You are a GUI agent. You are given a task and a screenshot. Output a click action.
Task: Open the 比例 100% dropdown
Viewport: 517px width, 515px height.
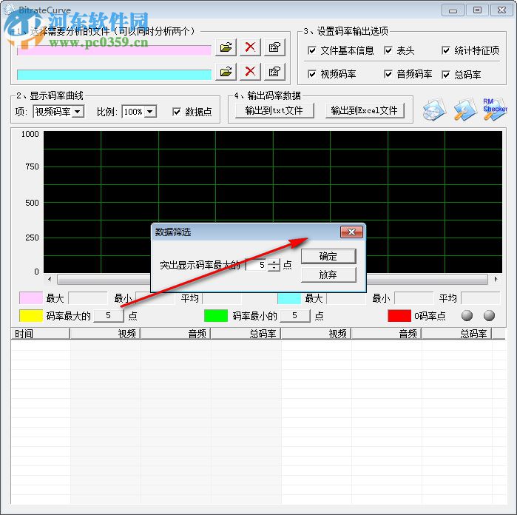pos(150,112)
